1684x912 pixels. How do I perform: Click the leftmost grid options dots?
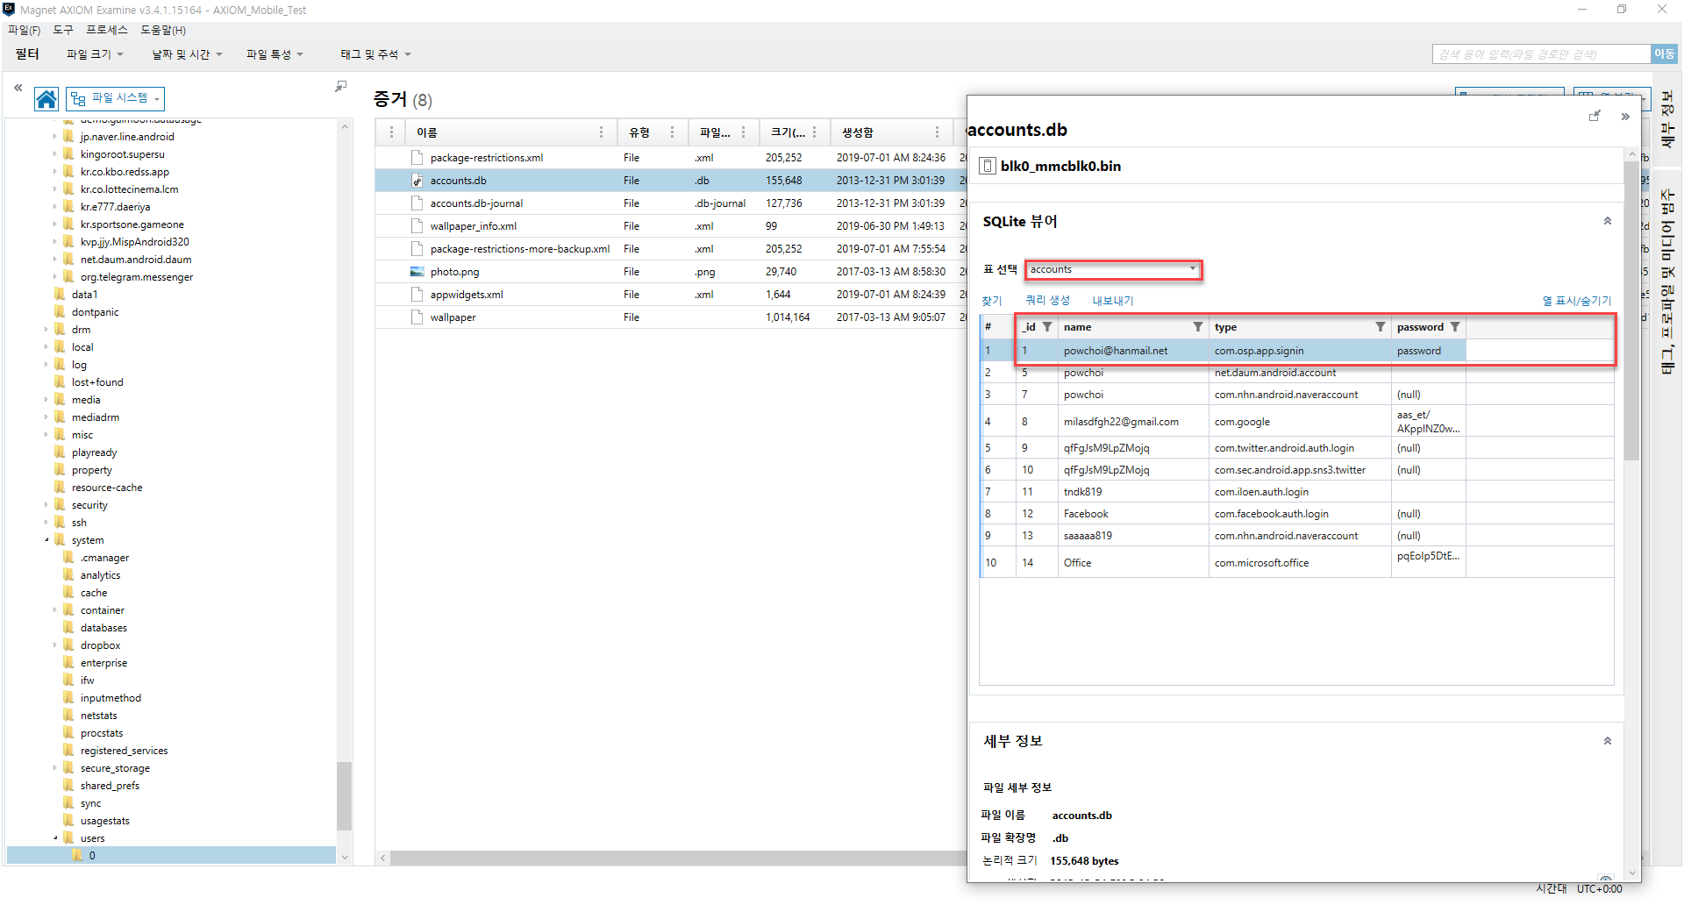click(x=391, y=132)
